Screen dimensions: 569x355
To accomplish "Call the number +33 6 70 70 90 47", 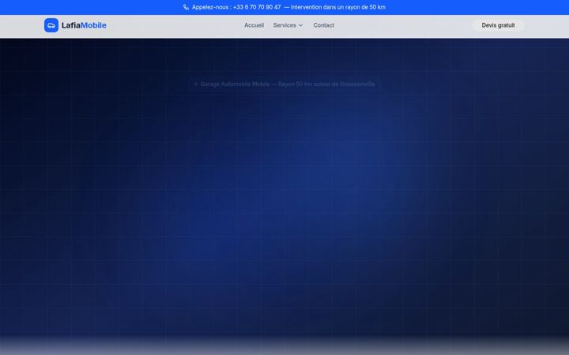I will pos(257,7).
